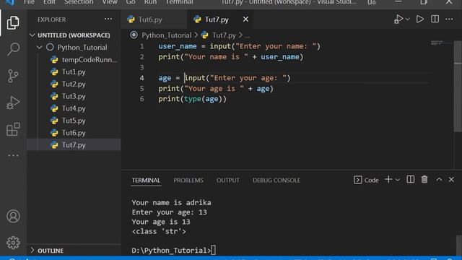Click the Code terminal shell icon

coord(358,180)
